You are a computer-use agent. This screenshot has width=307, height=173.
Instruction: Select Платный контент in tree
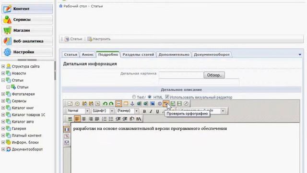[x=27, y=136]
